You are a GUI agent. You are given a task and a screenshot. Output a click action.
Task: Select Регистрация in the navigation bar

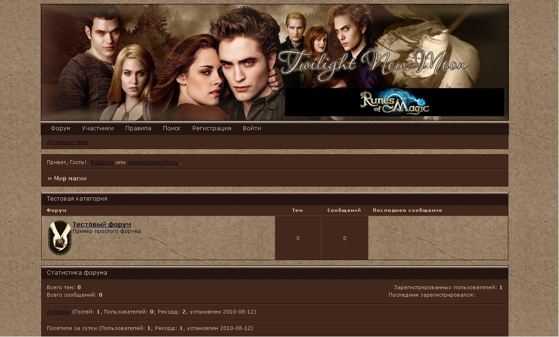pos(212,128)
